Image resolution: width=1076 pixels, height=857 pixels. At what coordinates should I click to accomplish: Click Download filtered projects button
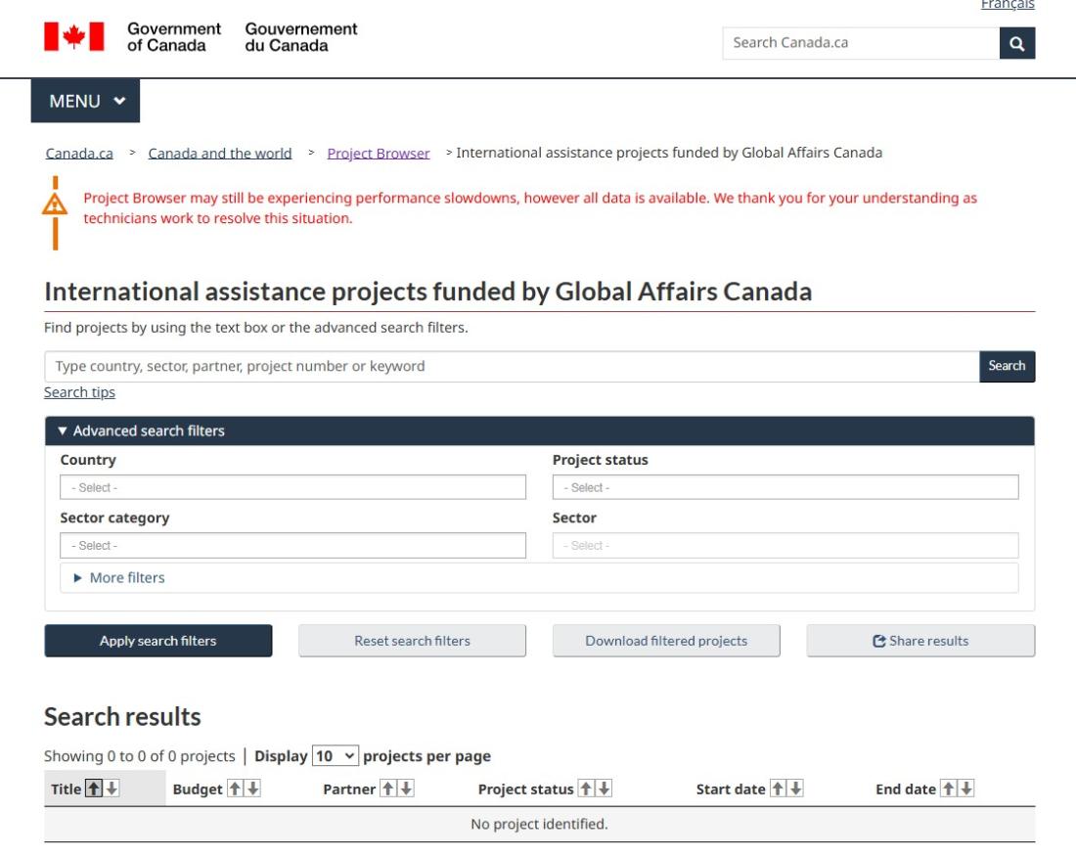point(666,641)
